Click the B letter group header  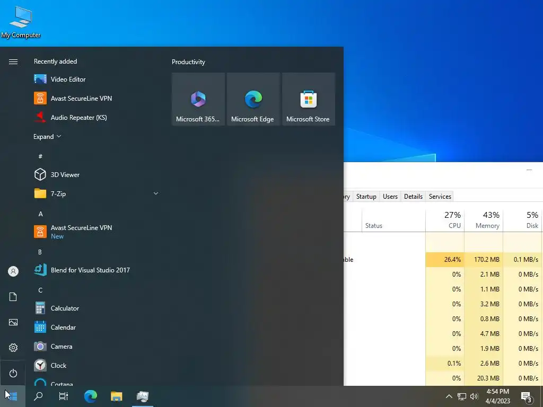(40, 252)
